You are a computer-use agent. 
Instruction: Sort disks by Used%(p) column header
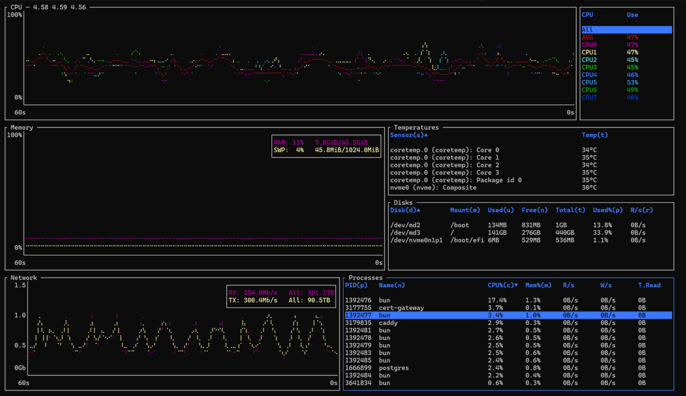(608, 210)
